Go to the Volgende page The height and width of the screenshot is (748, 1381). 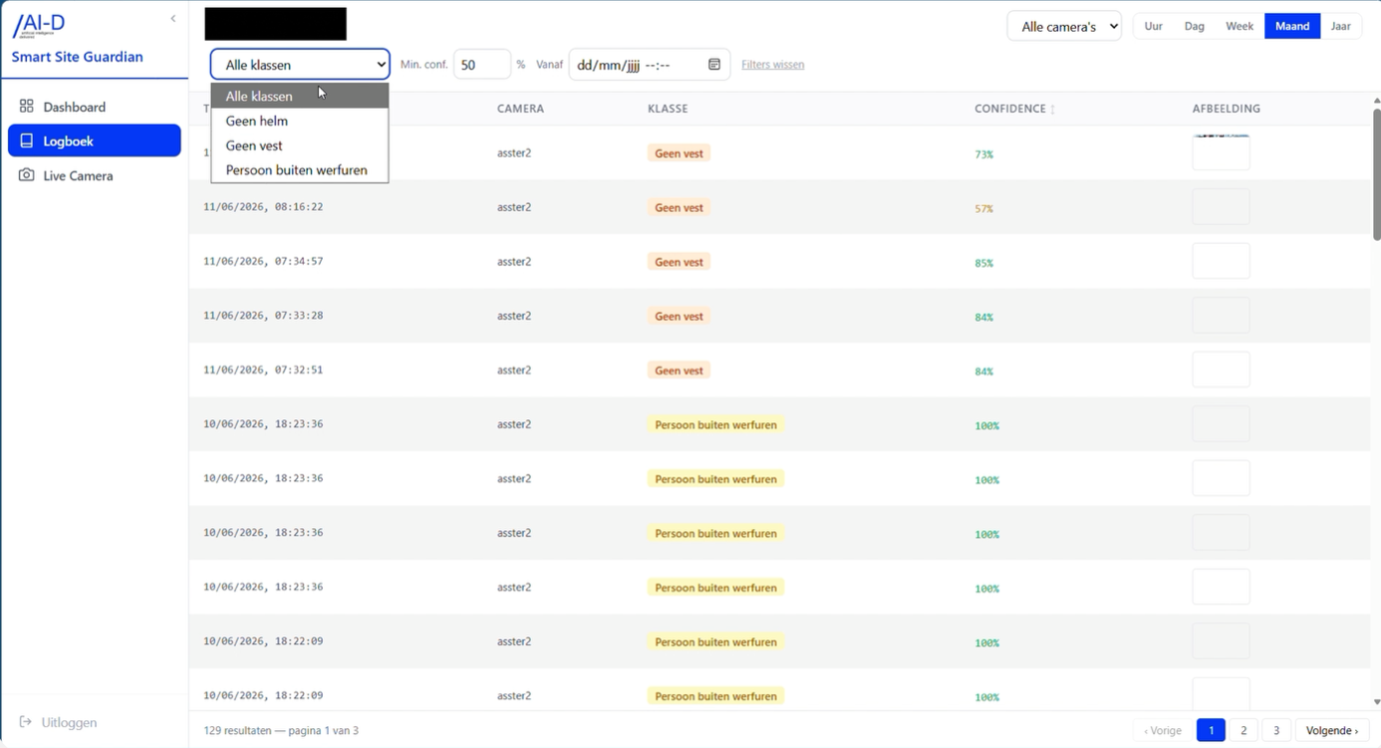click(1332, 730)
